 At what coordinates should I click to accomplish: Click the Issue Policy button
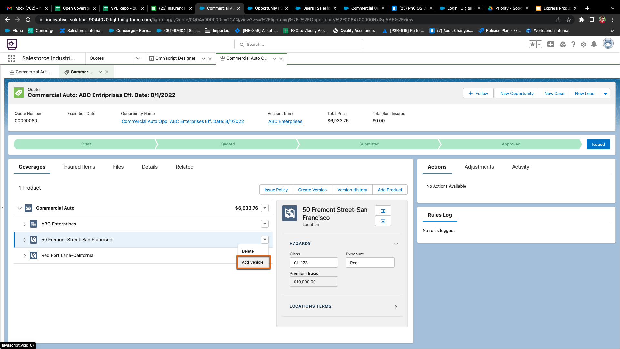click(276, 190)
